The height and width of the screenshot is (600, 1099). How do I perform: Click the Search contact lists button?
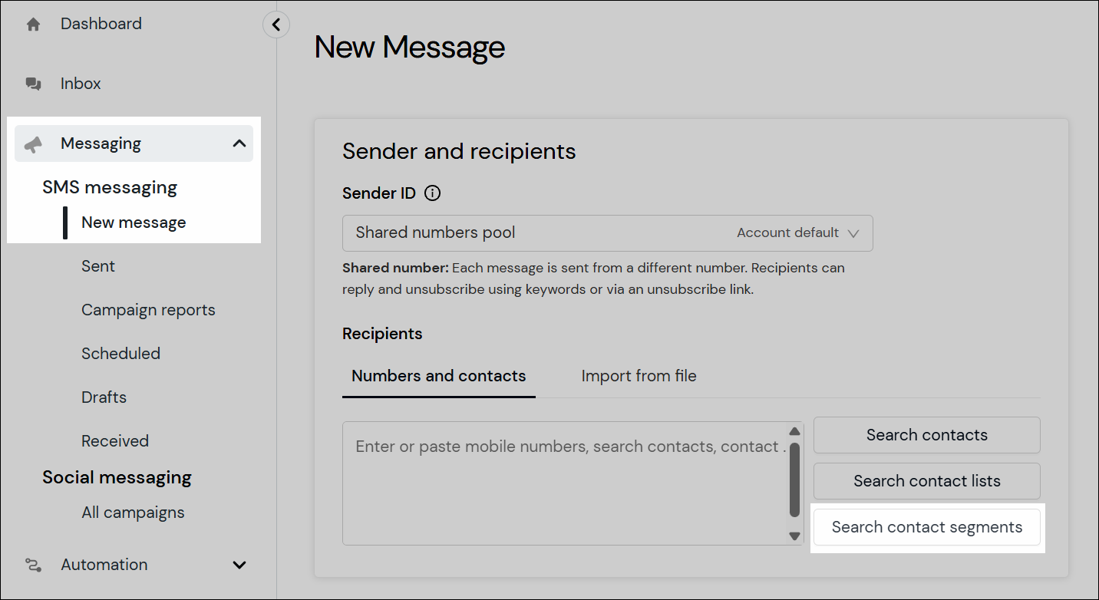point(926,481)
